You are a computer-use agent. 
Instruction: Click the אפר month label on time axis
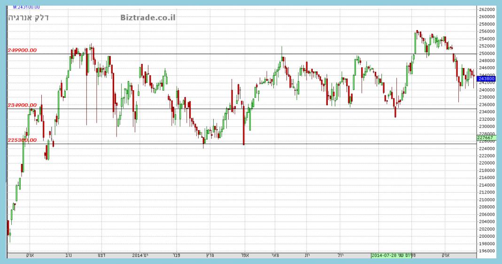pos(244,256)
